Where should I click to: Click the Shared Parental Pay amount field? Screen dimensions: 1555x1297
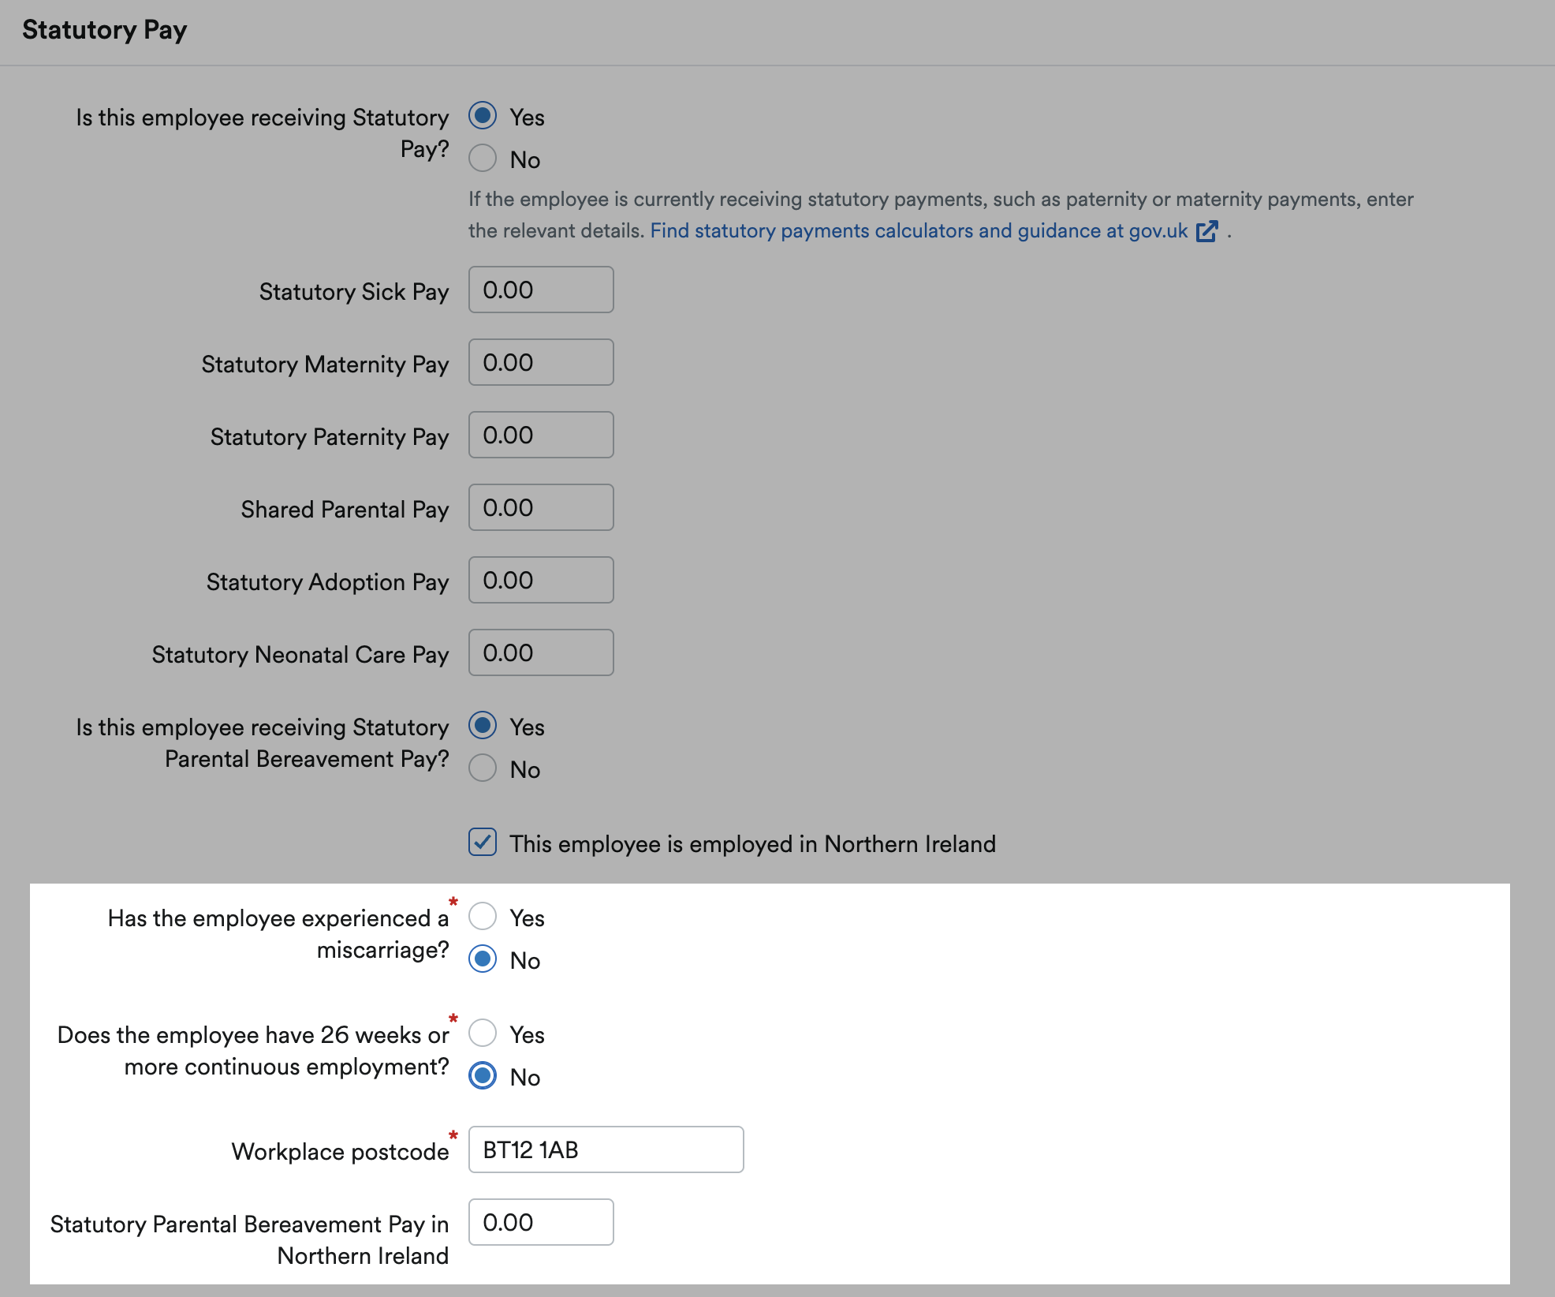click(x=541, y=507)
